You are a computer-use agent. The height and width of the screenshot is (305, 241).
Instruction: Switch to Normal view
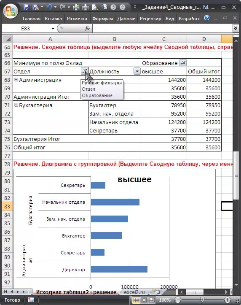(x=136, y=300)
